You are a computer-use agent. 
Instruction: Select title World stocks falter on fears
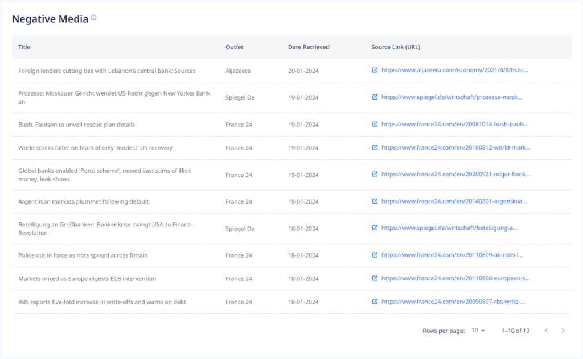click(x=96, y=148)
